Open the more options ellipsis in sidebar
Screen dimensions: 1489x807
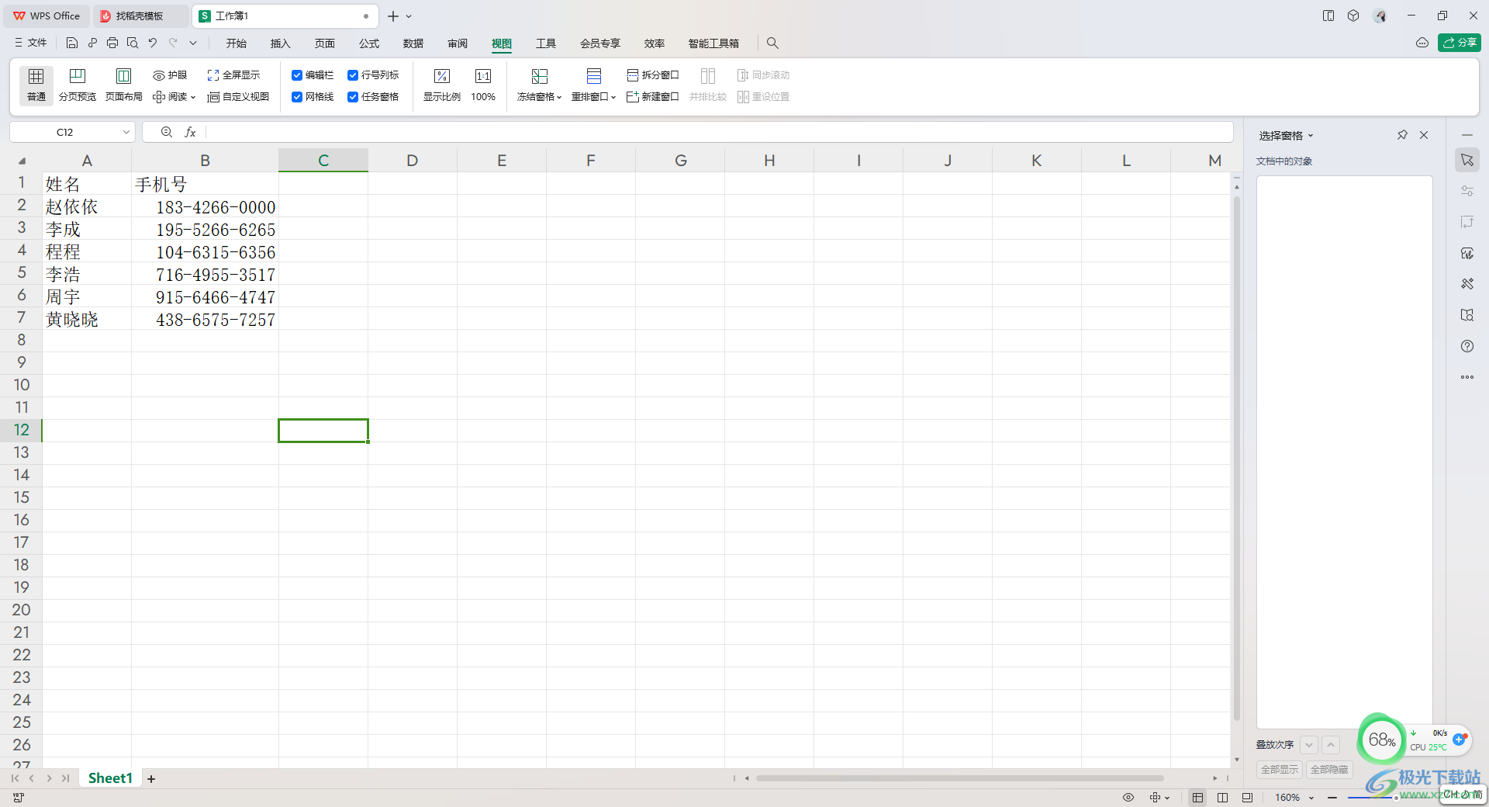tap(1467, 377)
